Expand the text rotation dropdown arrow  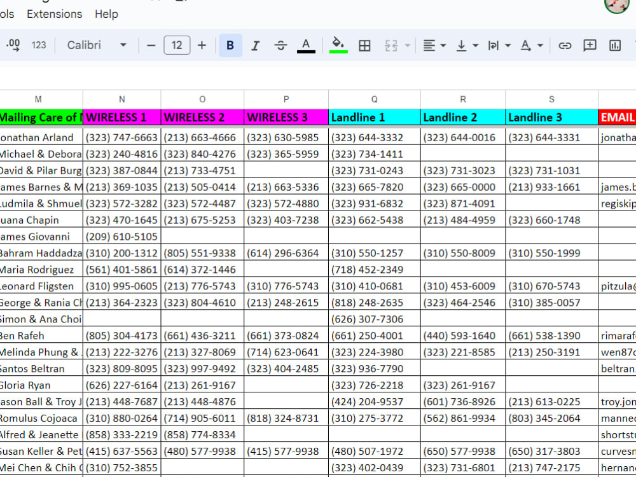pyautogui.click(x=540, y=45)
